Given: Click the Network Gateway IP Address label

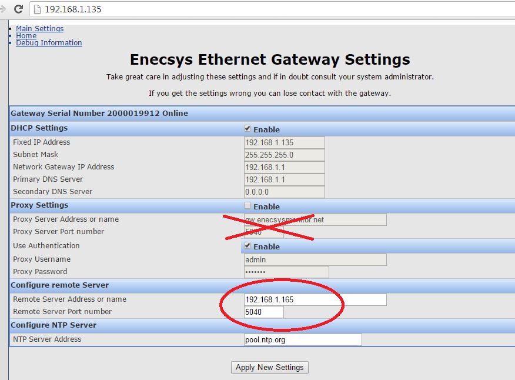Looking at the screenshot, I should click(x=63, y=167).
